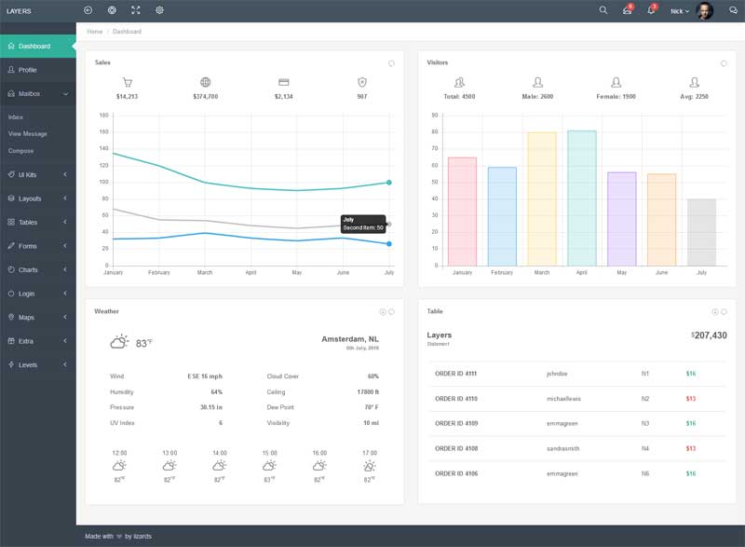Screen dimensions: 745x547
Task: Open the chat bubble icon at top right
Action: [x=731, y=11]
